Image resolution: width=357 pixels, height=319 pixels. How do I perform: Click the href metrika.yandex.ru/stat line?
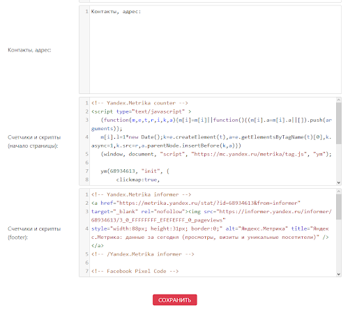click(196, 203)
